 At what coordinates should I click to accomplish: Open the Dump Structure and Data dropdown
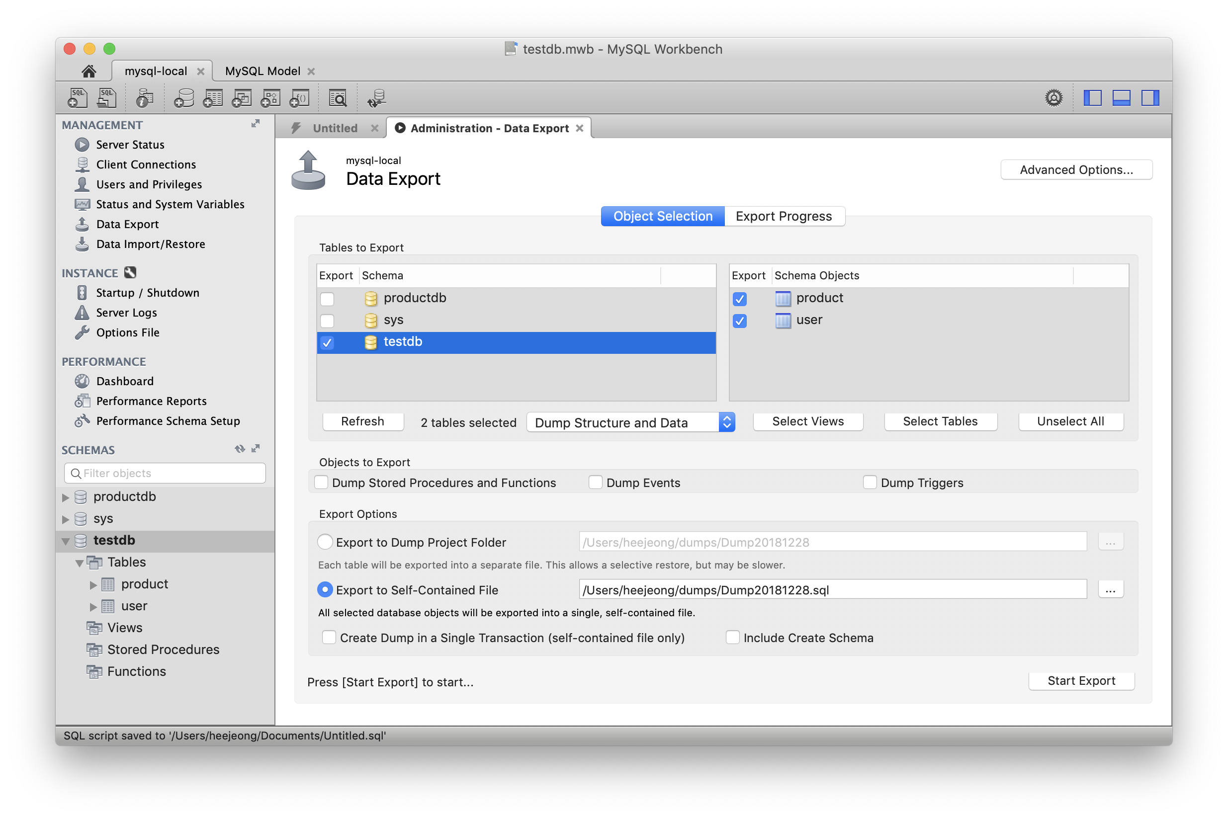(631, 422)
